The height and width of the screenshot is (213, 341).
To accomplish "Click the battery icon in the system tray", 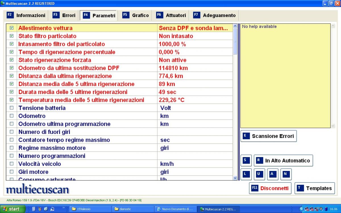I will (326, 209).
